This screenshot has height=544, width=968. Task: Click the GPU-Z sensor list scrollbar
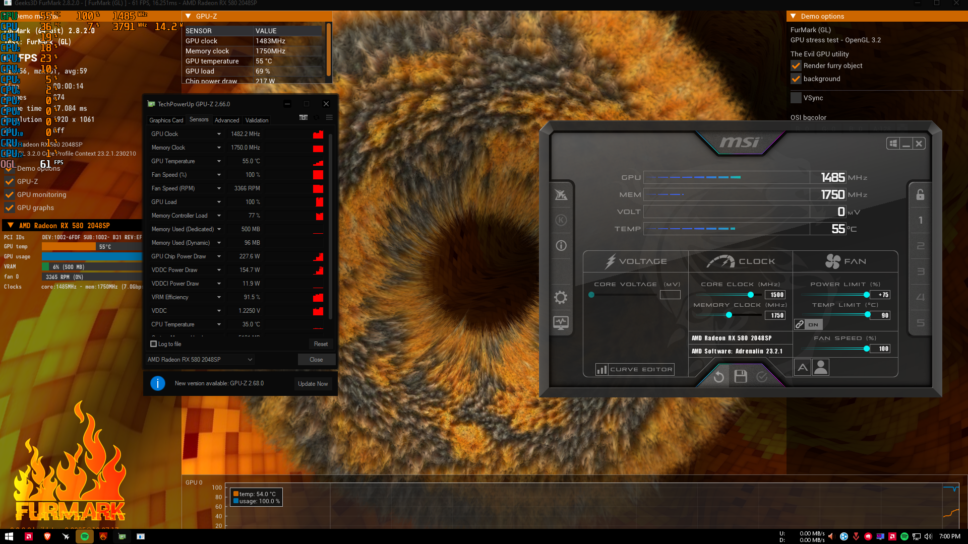coord(331,227)
